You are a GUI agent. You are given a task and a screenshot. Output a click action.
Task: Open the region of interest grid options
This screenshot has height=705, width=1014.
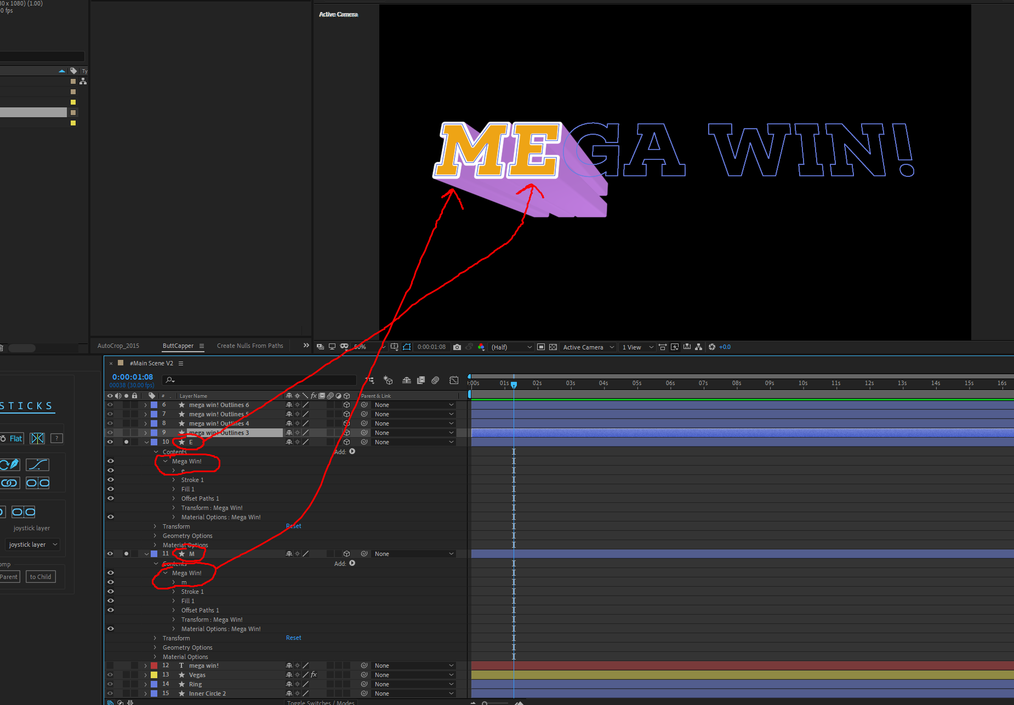pyautogui.click(x=394, y=347)
